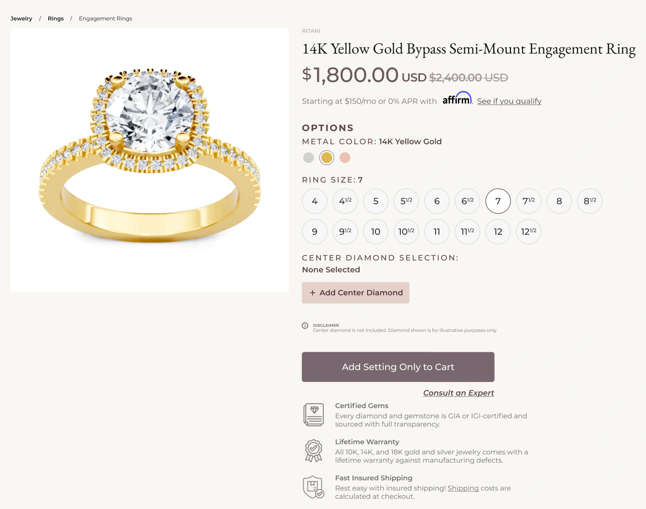
Task: Click the disclaimer info icon
Action: [305, 326]
